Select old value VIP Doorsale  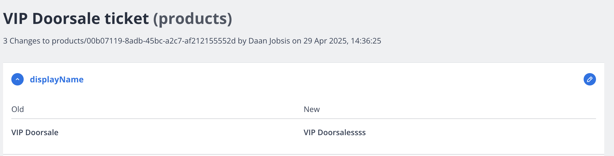(x=35, y=133)
